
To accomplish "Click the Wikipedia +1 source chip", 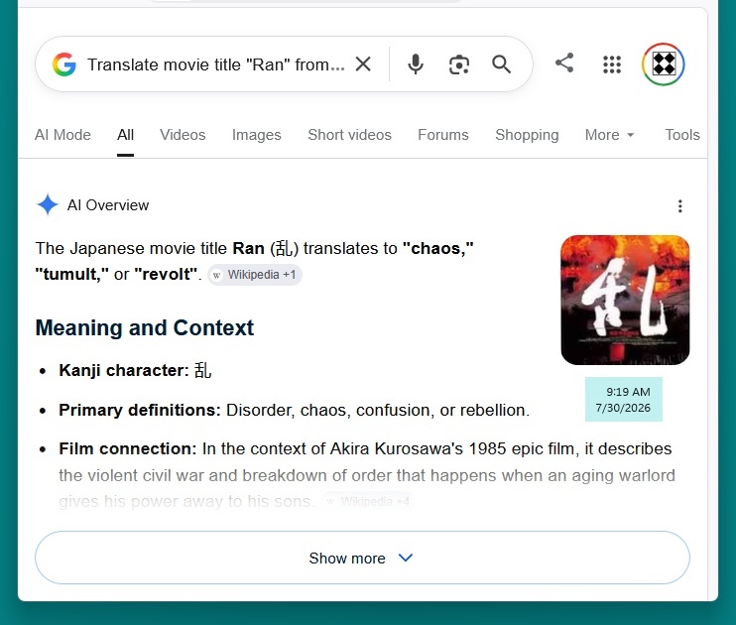I will tap(255, 275).
